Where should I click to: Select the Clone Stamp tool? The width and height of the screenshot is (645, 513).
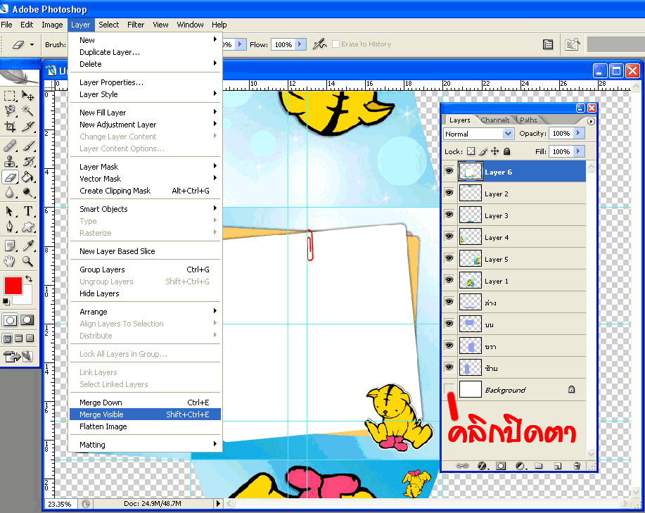[10, 161]
